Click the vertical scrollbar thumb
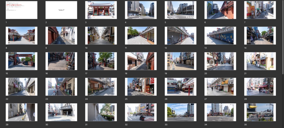The width and height of the screenshot is (284, 128). (x=283, y=37)
